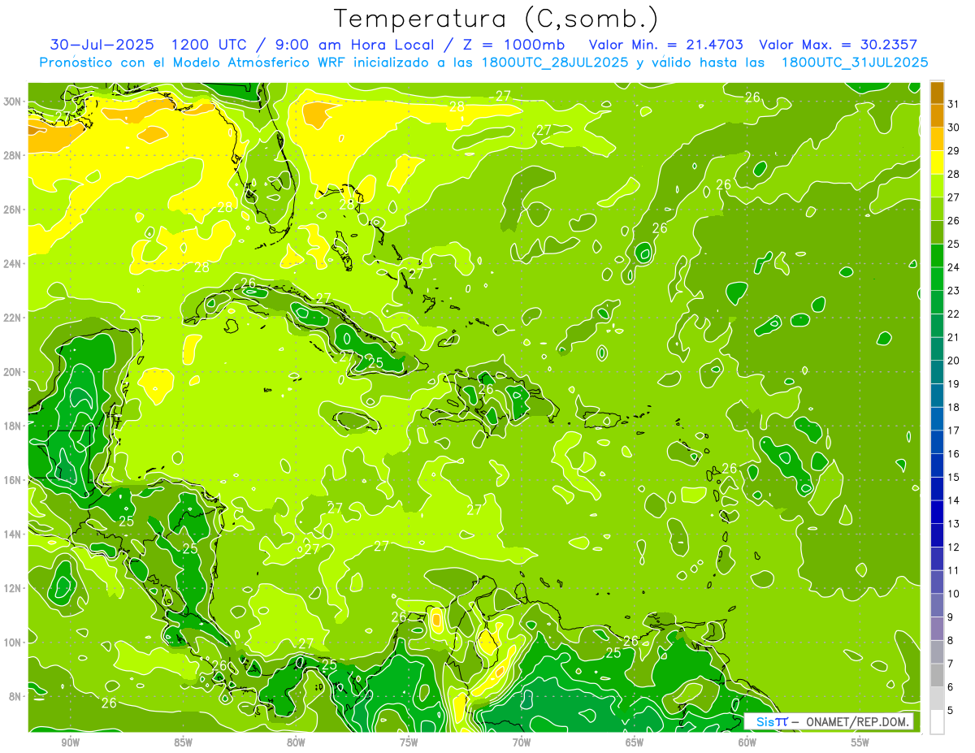Viewport: 975px width, 753px height.
Task: Click the '8N' latitude axis label
Action: pos(16,696)
